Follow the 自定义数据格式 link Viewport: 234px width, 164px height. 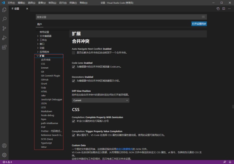(124, 149)
